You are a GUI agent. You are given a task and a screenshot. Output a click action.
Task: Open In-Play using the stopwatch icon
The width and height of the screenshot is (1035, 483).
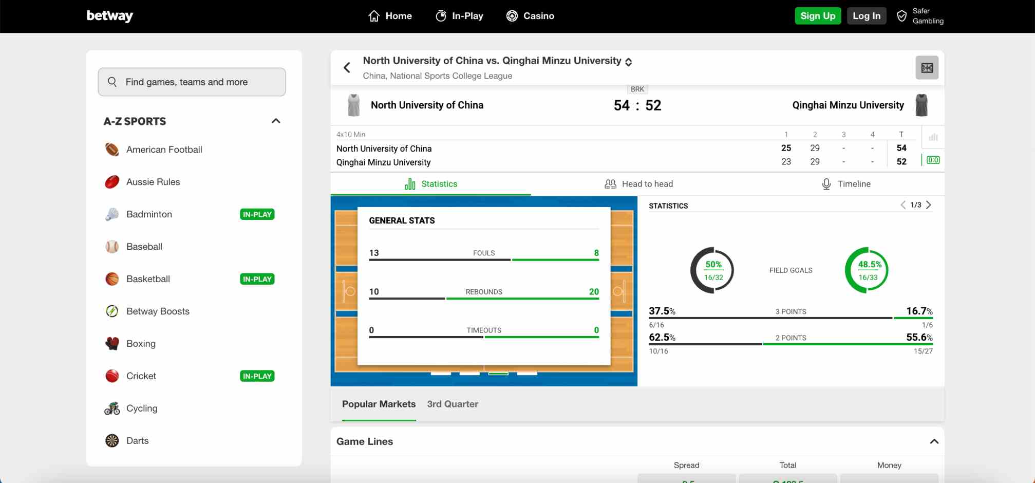tap(441, 15)
